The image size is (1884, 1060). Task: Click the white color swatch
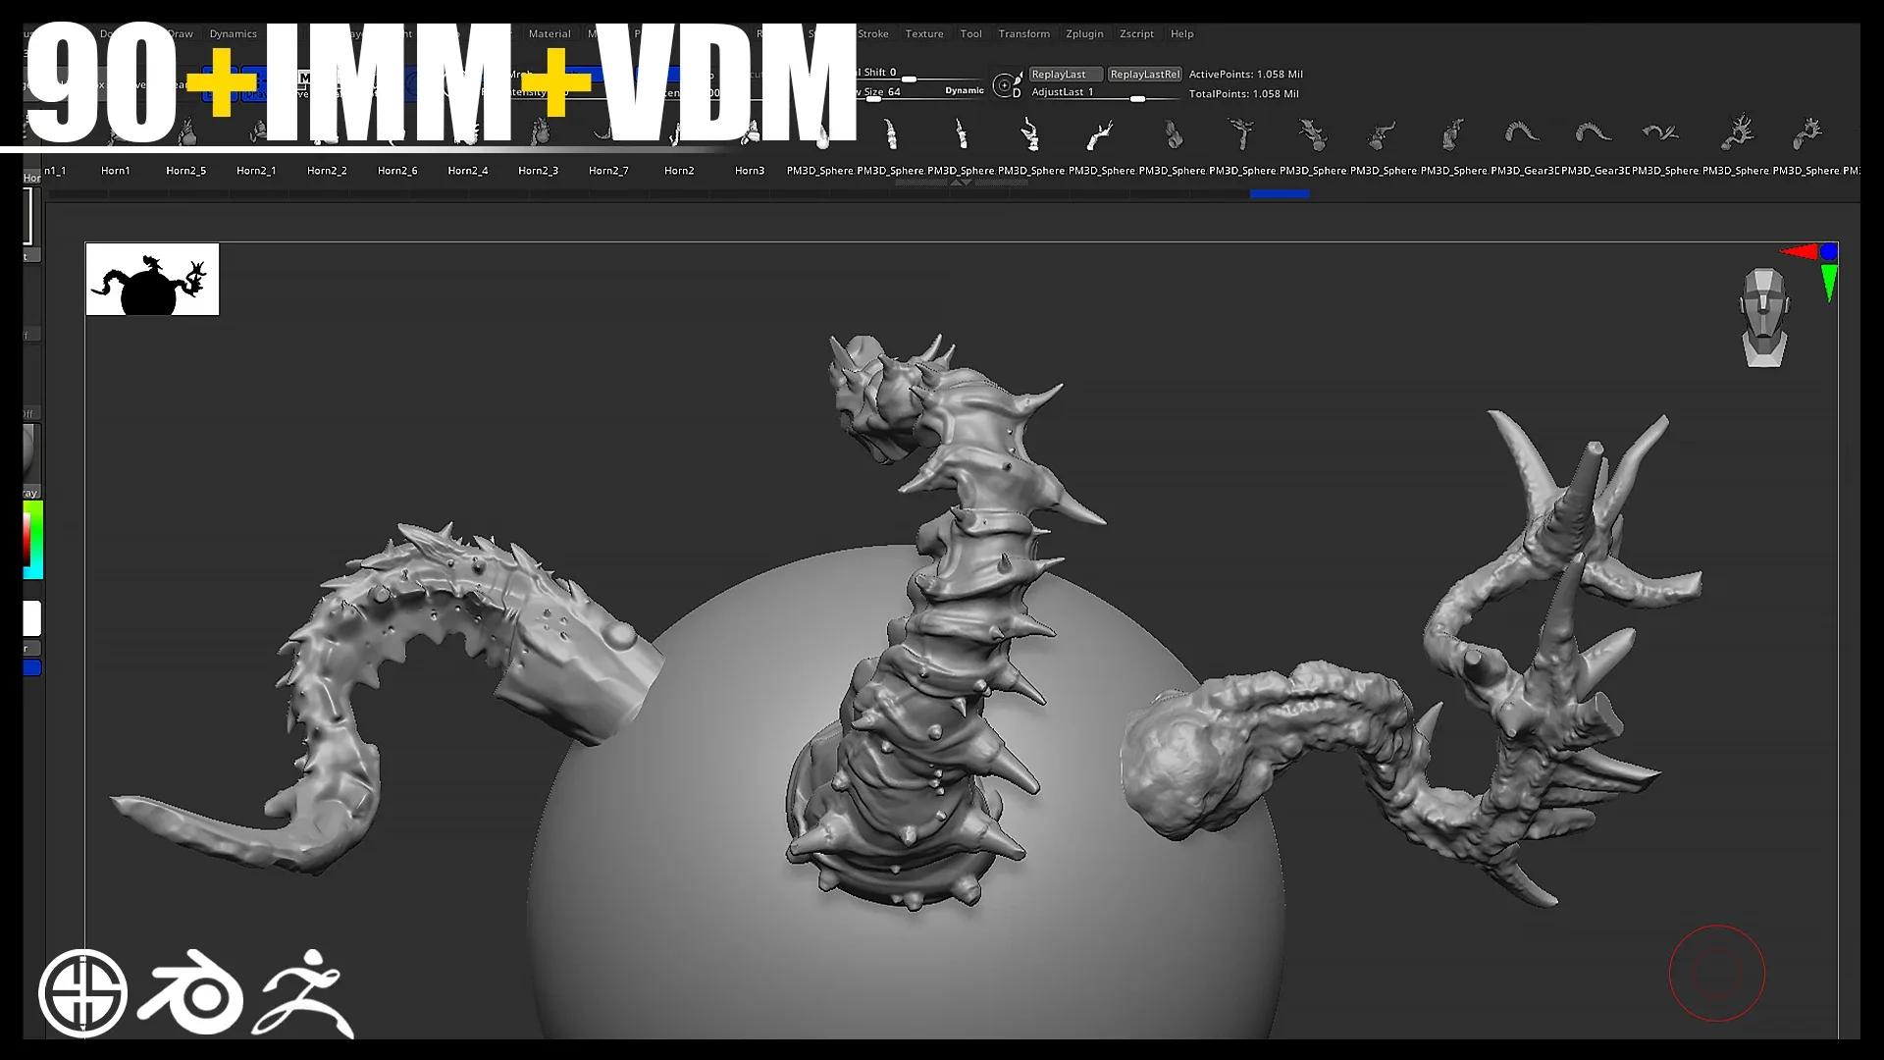(31, 618)
